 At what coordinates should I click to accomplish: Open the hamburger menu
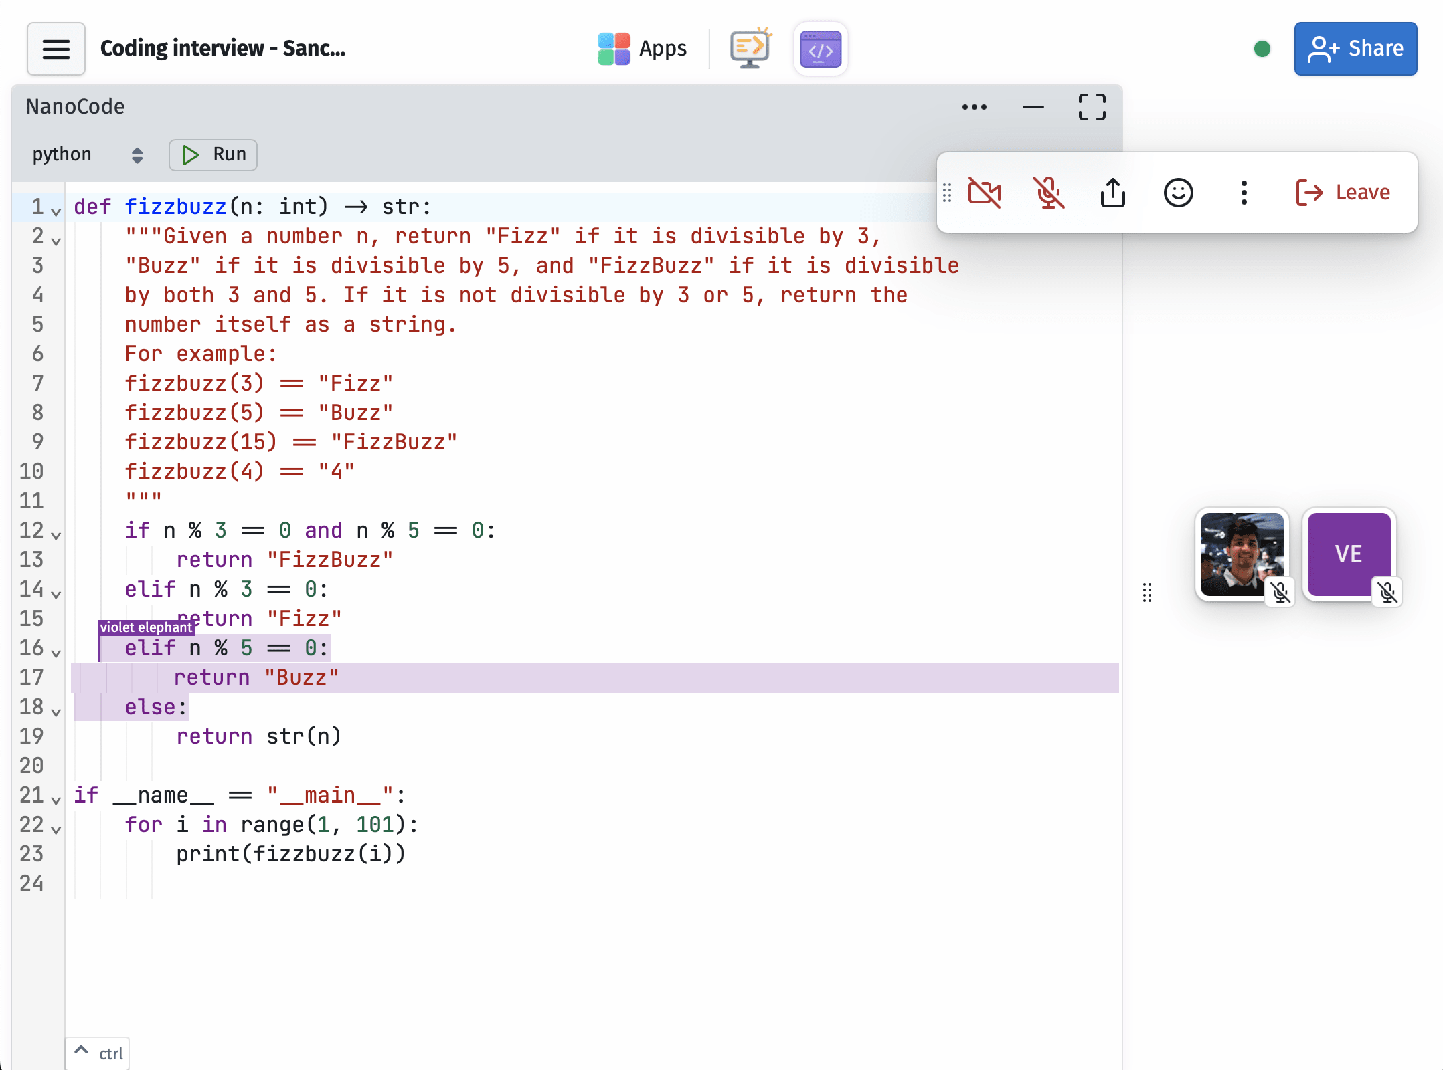point(56,49)
